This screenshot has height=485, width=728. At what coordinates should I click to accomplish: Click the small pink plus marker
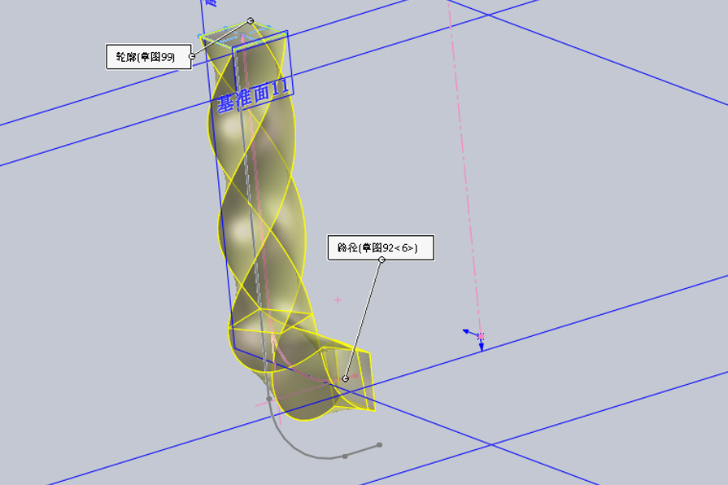(x=338, y=300)
